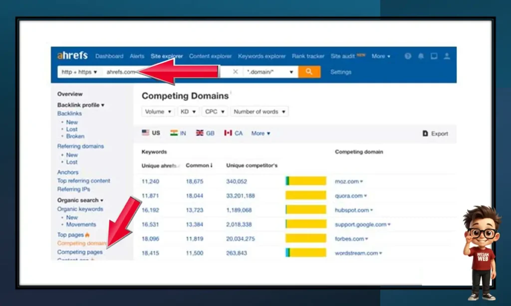
Task: Open the moz.com competing domain link
Action: coord(348,181)
